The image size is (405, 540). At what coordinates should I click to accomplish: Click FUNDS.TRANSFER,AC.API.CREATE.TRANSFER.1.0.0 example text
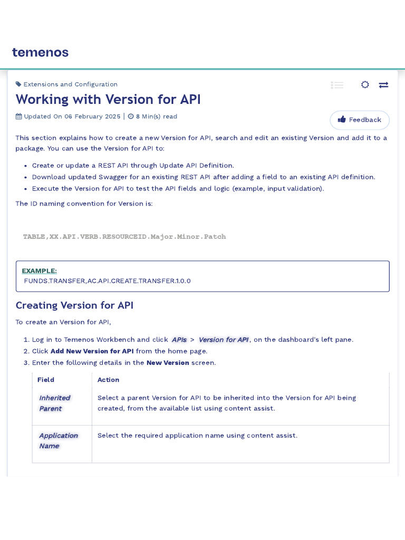(107, 281)
